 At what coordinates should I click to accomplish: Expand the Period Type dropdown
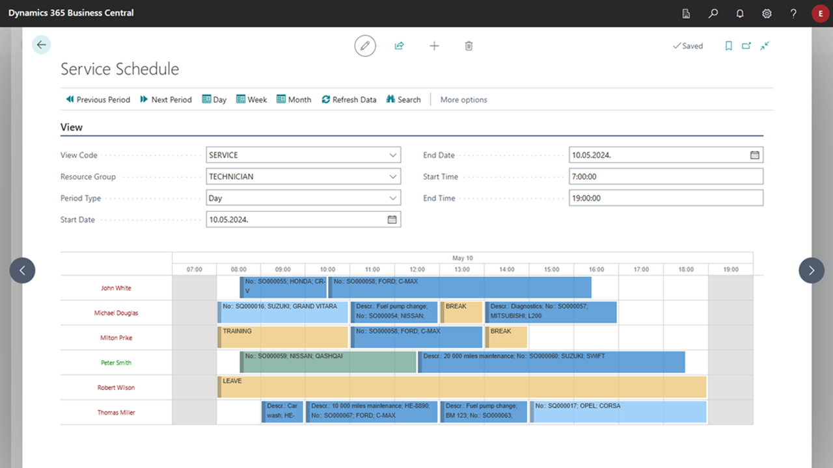coord(392,198)
